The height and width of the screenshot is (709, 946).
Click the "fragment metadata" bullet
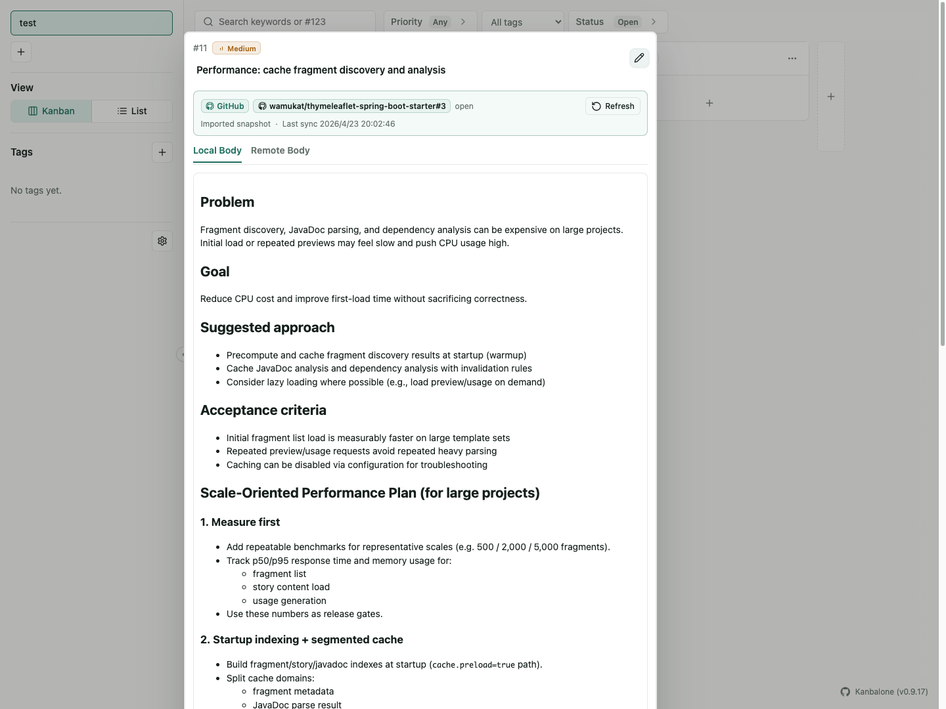click(x=293, y=692)
